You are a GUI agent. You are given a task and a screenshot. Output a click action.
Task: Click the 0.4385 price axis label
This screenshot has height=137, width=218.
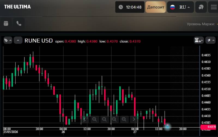pos(206,123)
